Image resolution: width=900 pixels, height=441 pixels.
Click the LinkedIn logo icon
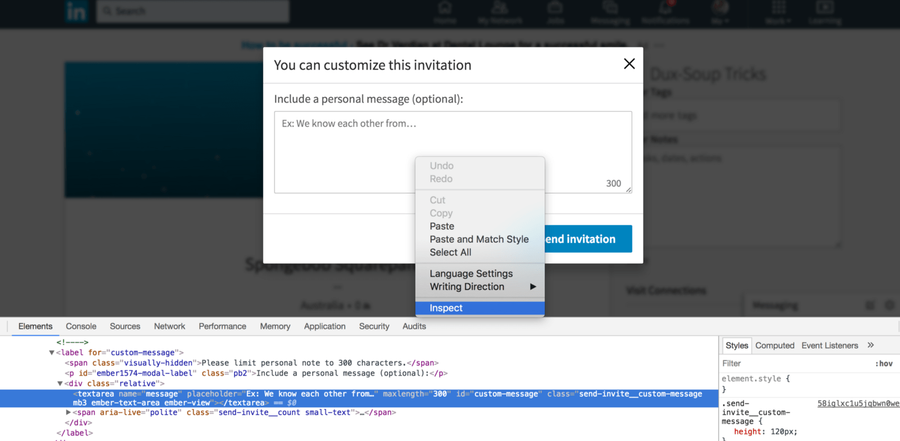[76, 11]
